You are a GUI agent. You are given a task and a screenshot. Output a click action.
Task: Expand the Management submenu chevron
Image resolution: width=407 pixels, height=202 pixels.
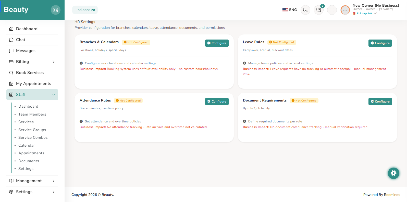(54, 181)
